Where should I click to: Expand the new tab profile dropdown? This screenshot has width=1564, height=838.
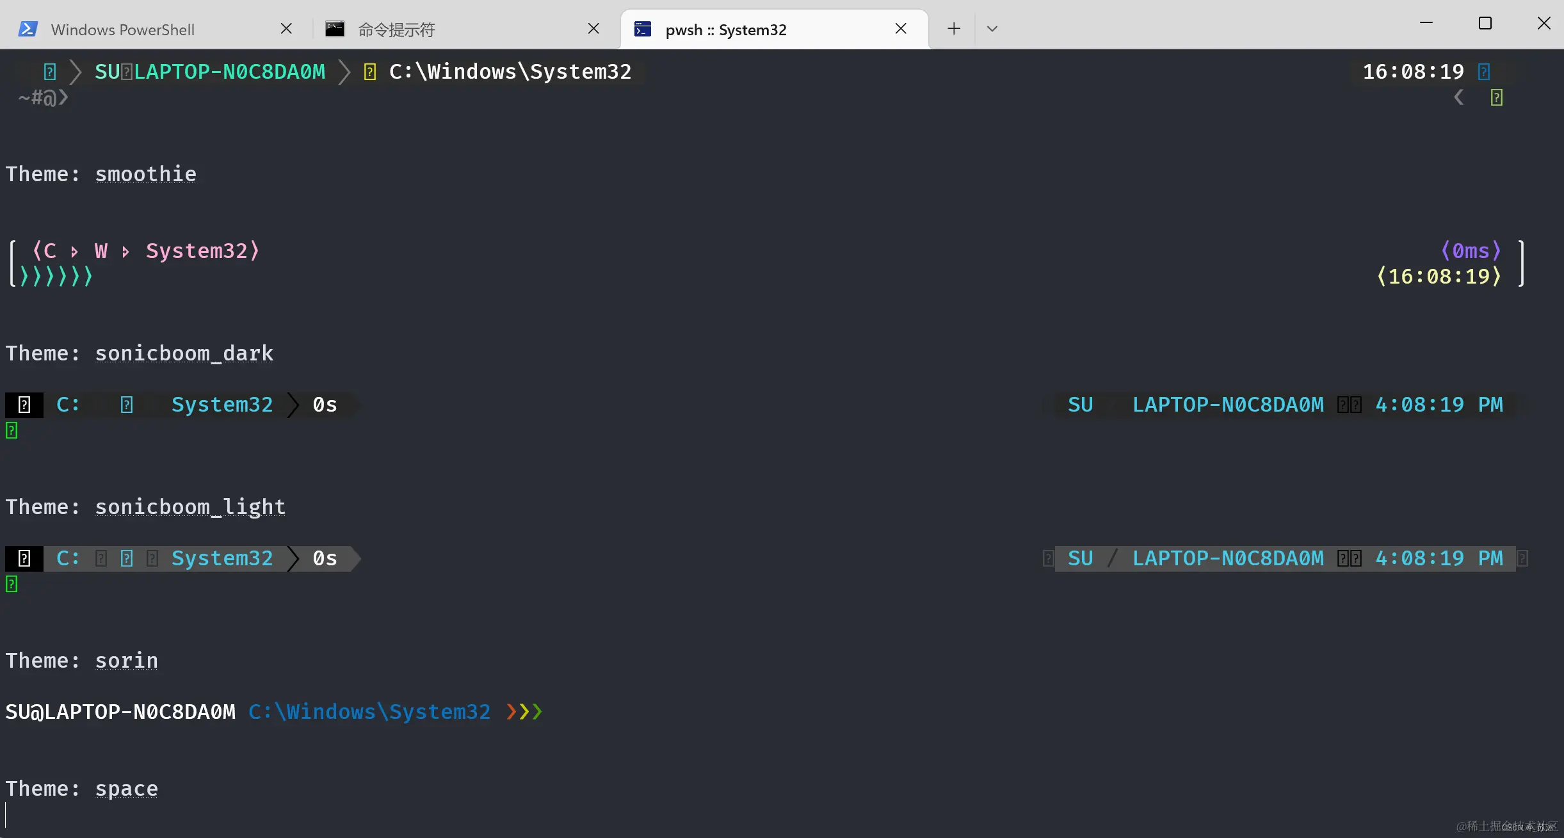[x=992, y=29]
